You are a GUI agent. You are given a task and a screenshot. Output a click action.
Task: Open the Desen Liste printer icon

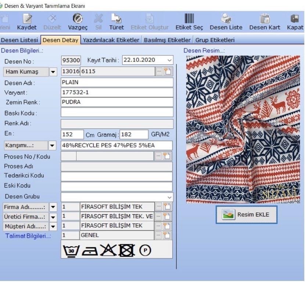tap(226, 19)
